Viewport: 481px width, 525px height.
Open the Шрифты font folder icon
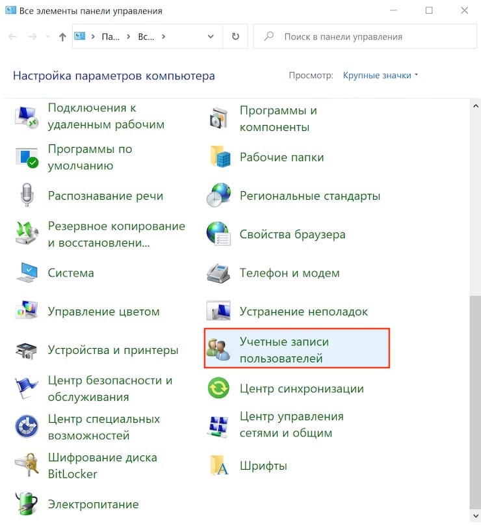pyautogui.click(x=220, y=465)
